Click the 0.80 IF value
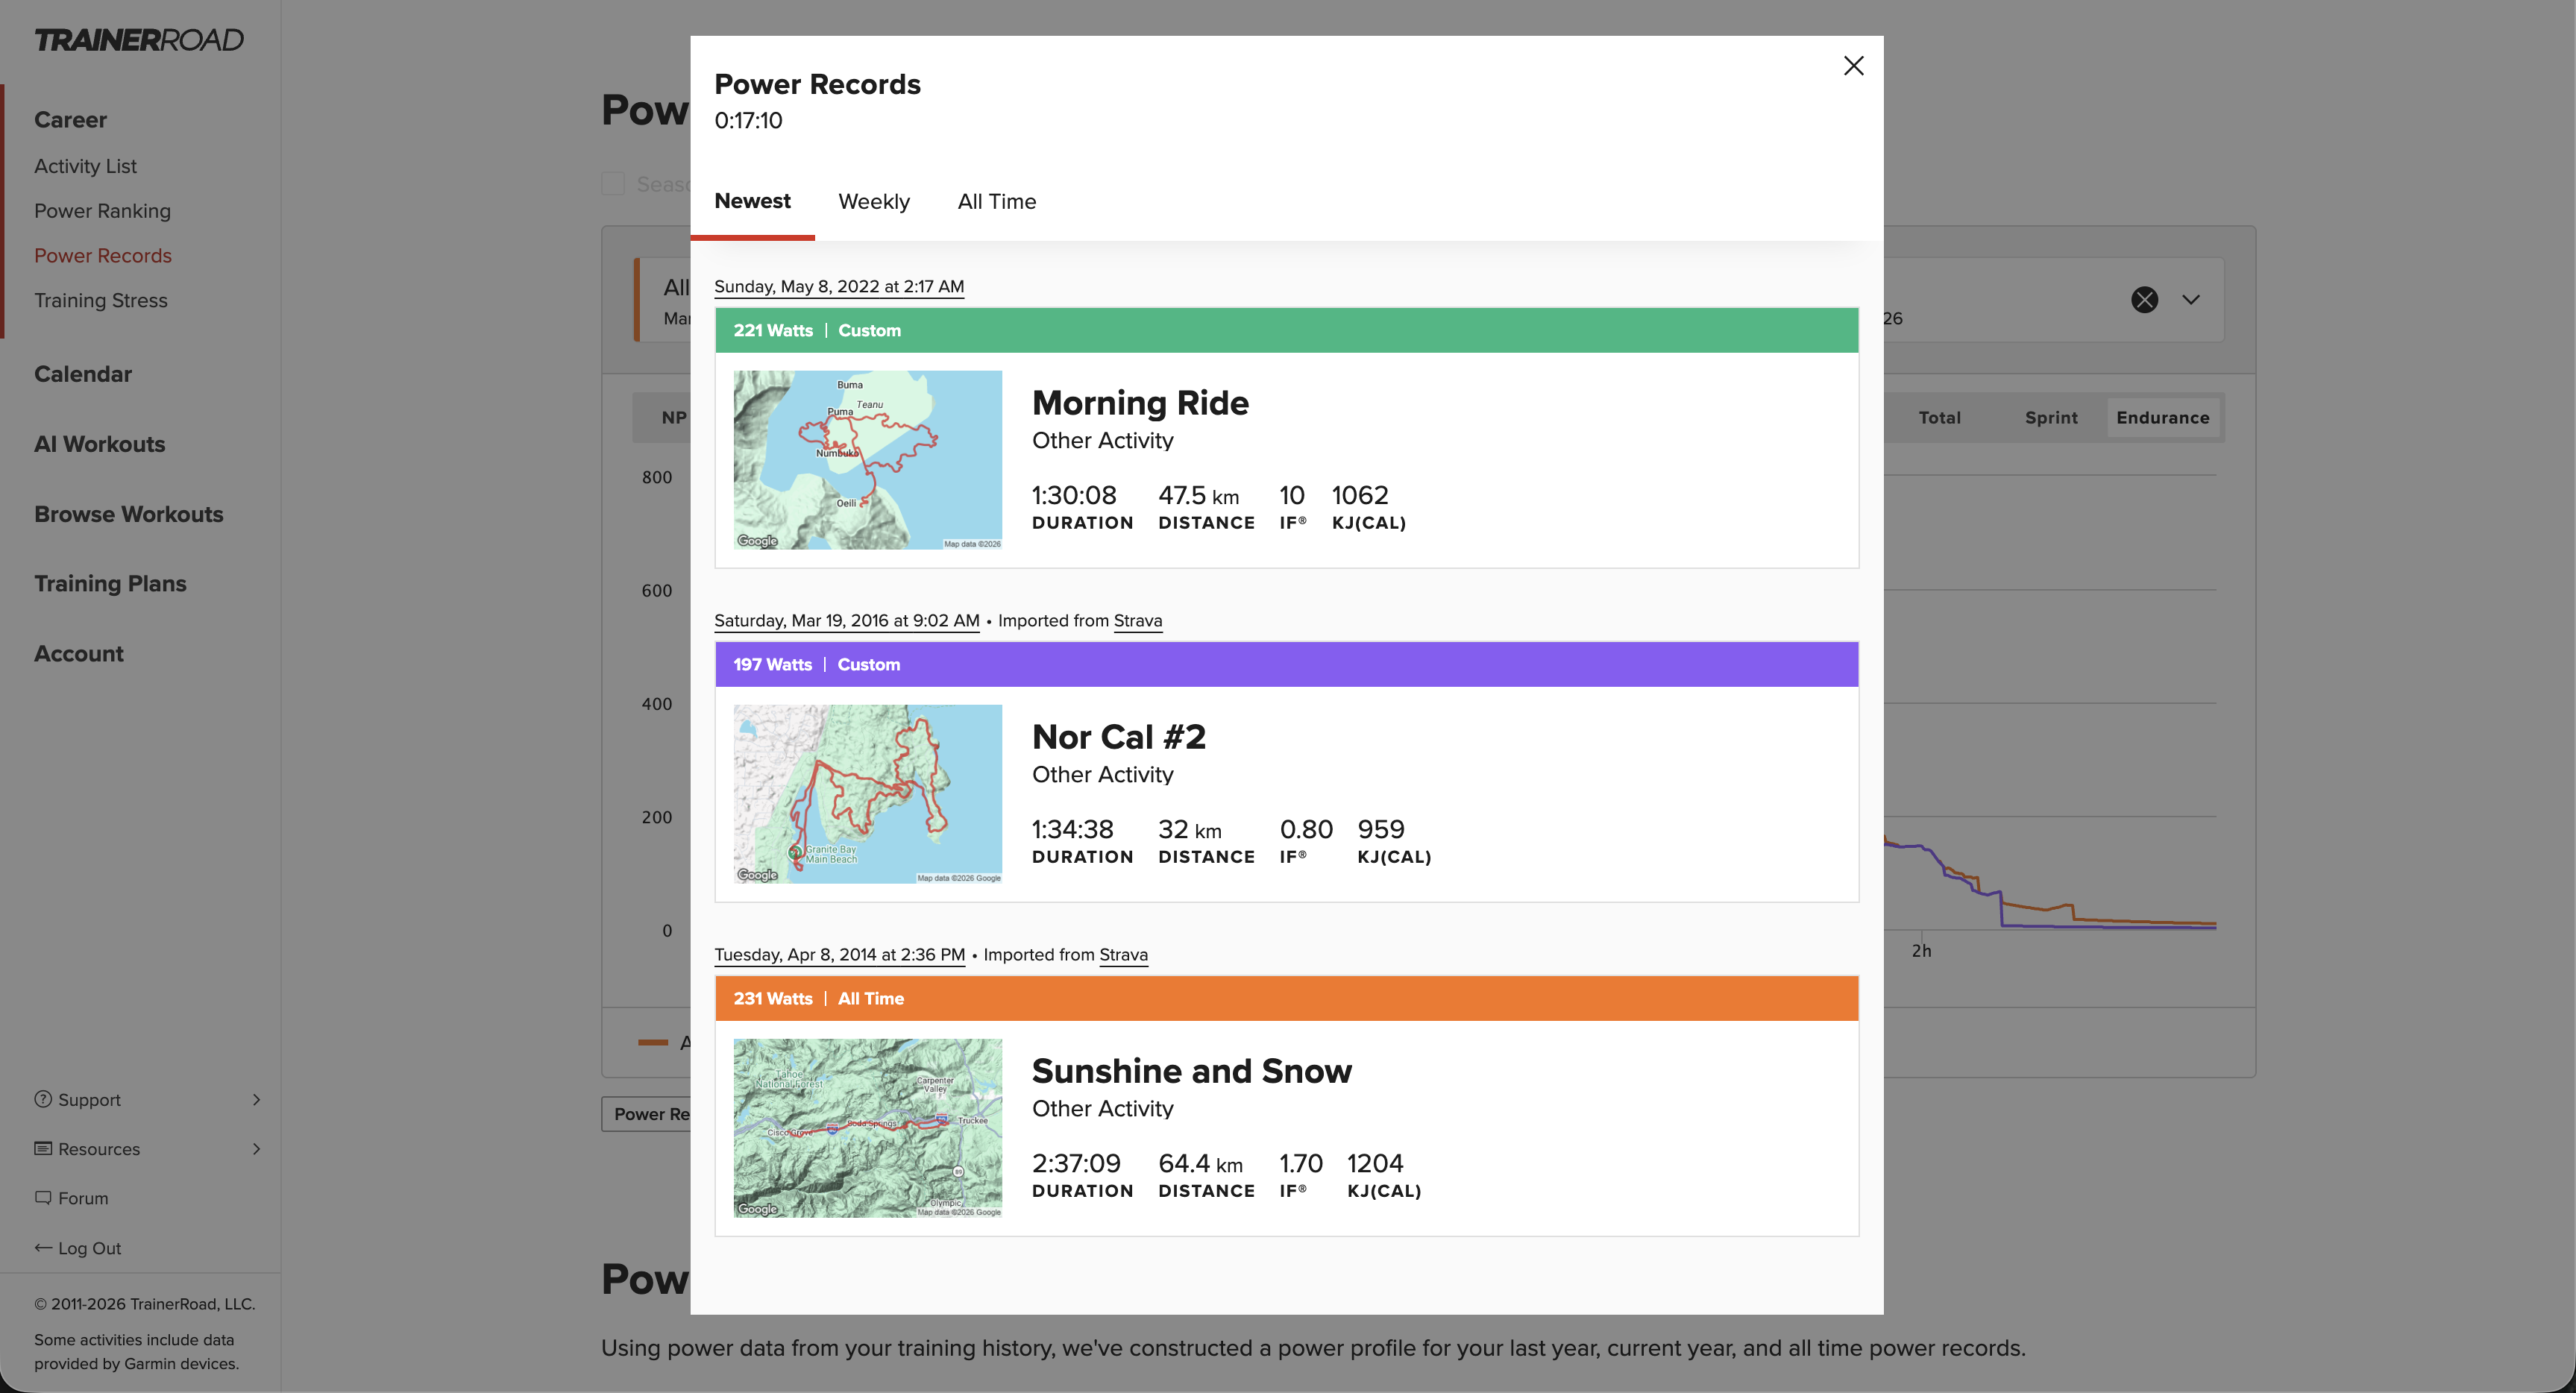The image size is (2576, 1393). point(1306,830)
